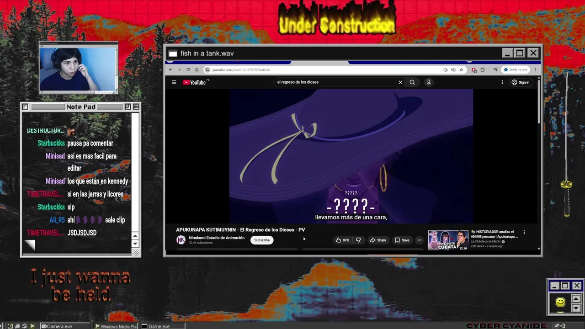The height and width of the screenshot is (329, 585).
Task: Click the youtube.com address bar URL
Action: (x=241, y=70)
